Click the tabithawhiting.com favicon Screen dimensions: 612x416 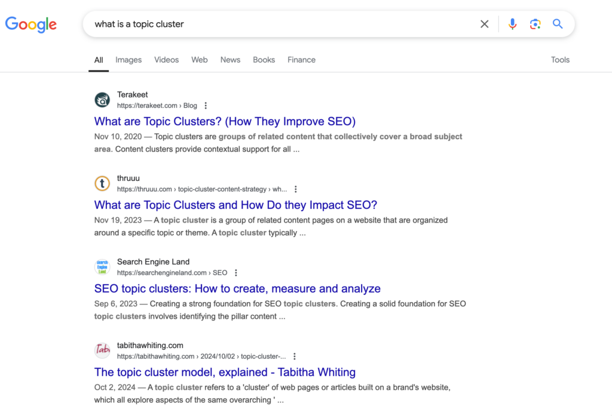[x=102, y=350]
